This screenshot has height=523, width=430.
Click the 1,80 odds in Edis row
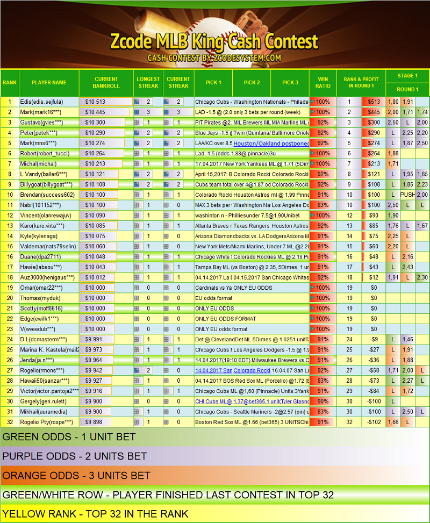(x=393, y=102)
